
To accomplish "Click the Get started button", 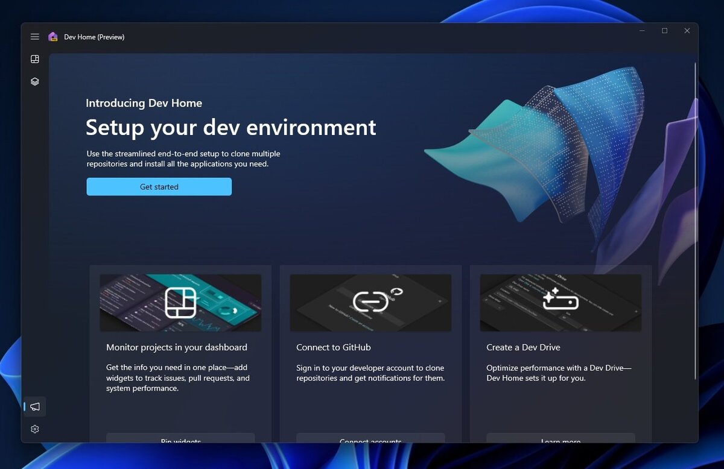I will 159,187.
